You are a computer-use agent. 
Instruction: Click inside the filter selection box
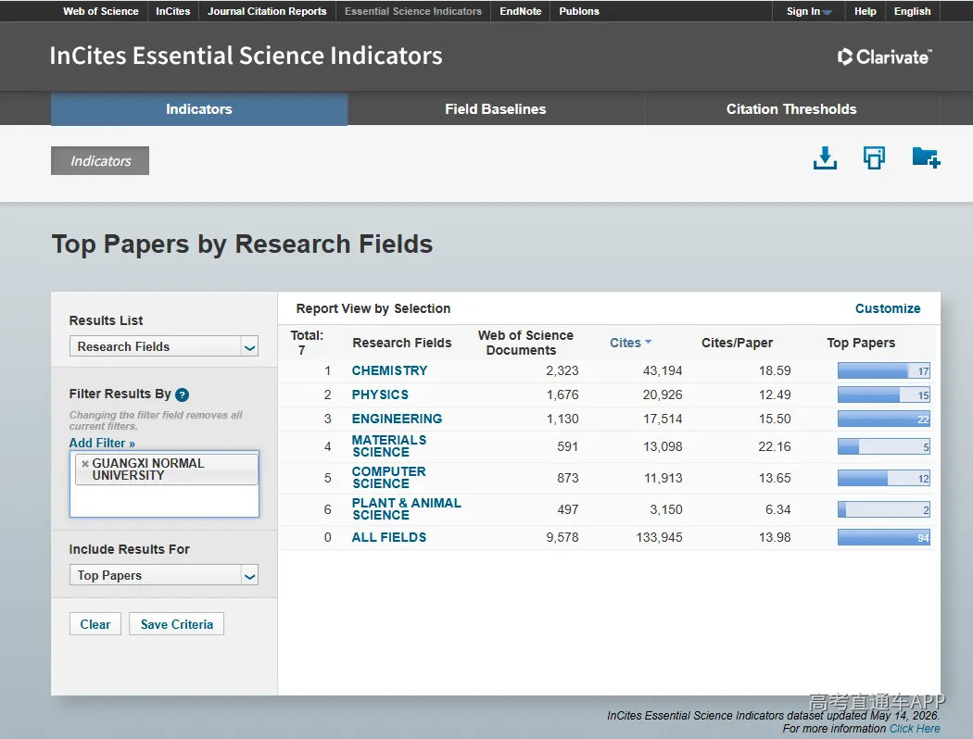164,501
